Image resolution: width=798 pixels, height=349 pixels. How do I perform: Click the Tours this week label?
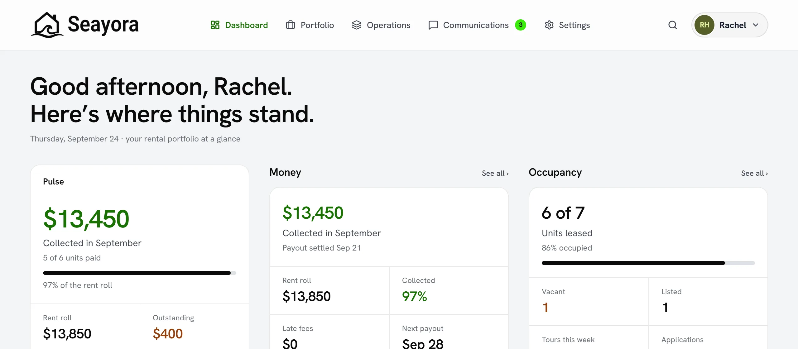click(x=568, y=340)
